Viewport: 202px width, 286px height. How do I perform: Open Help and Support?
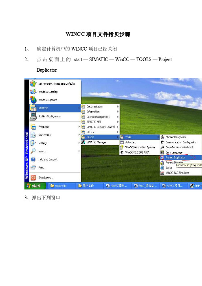(x=55, y=159)
